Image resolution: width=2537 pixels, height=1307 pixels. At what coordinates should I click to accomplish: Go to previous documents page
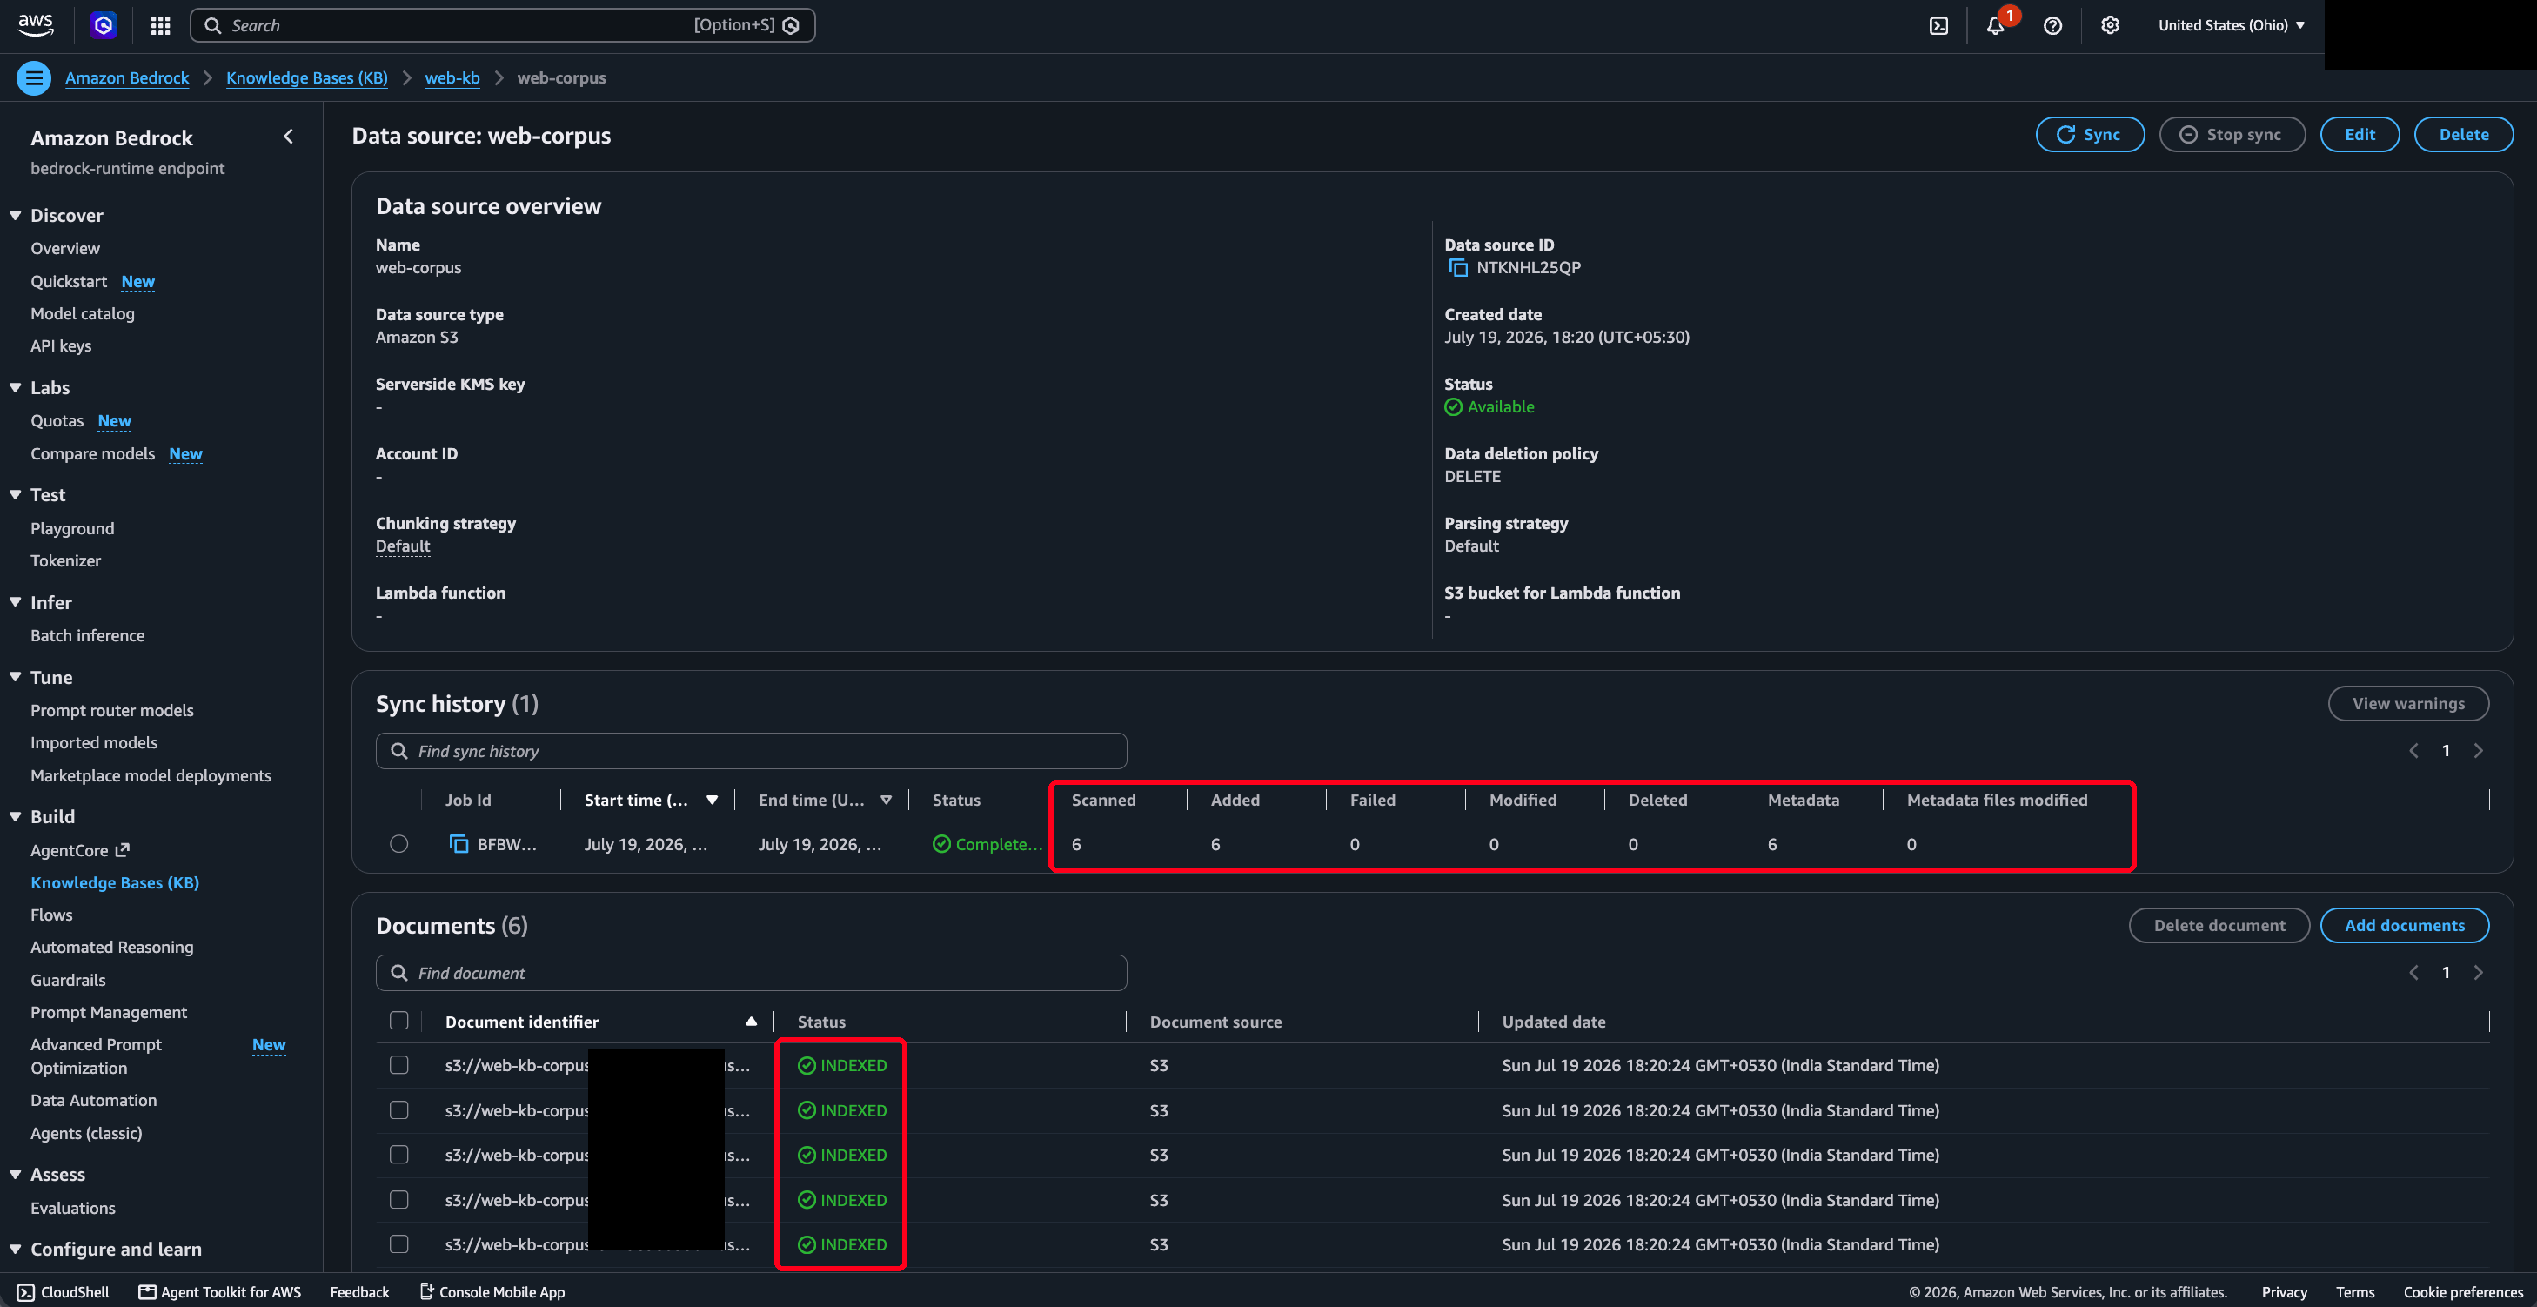pyautogui.click(x=2414, y=972)
